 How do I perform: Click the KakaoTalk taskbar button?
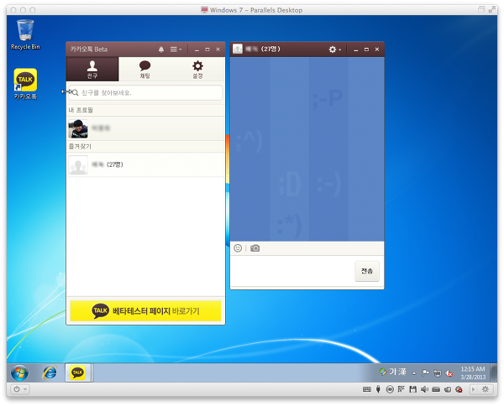click(78, 372)
